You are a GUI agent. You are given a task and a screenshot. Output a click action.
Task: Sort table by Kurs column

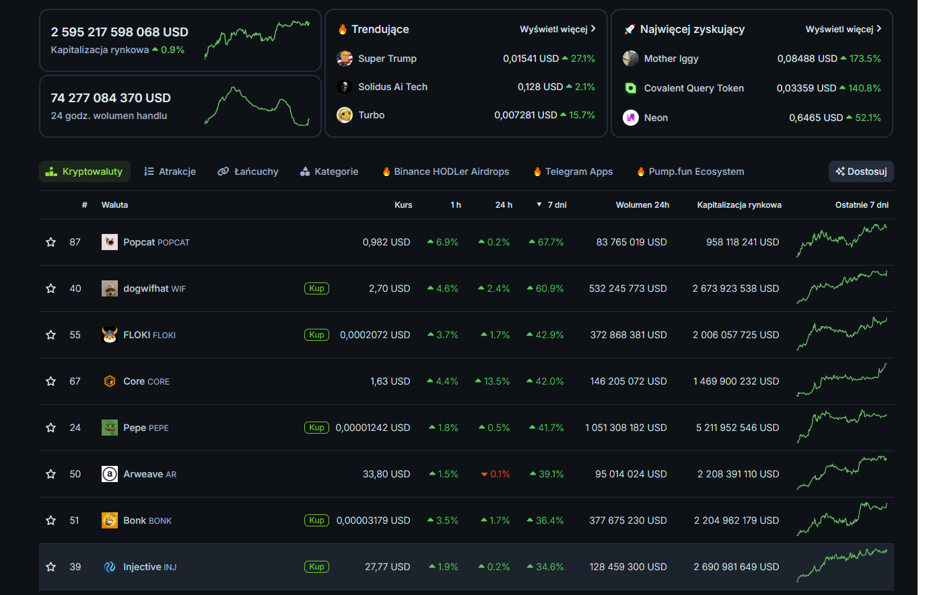[x=403, y=205]
